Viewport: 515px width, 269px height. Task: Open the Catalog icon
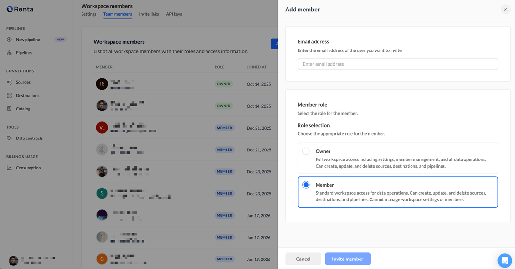tap(9, 109)
